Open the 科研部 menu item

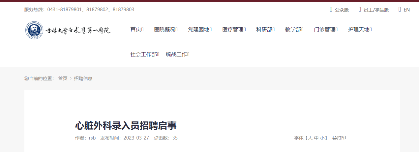click(x=265, y=30)
